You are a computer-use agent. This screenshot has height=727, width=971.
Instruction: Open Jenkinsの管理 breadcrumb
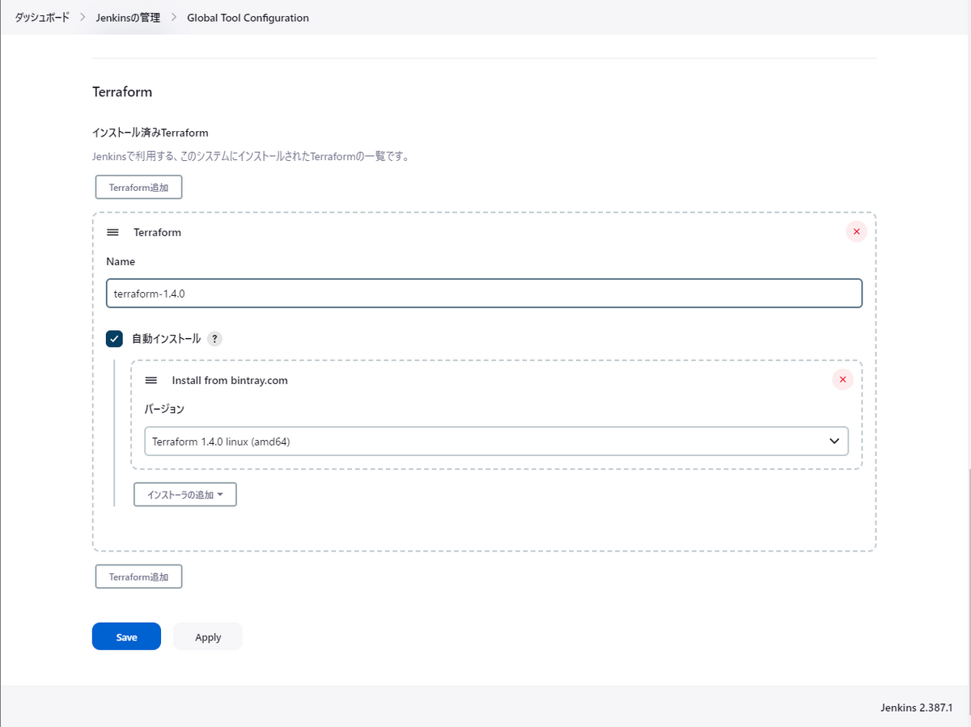coord(129,17)
